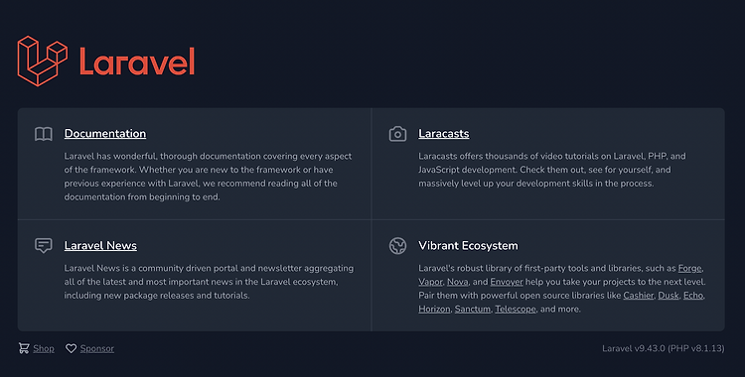Open the Envoyer link
The width and height of the screenshot is (745, 377).
507,282
